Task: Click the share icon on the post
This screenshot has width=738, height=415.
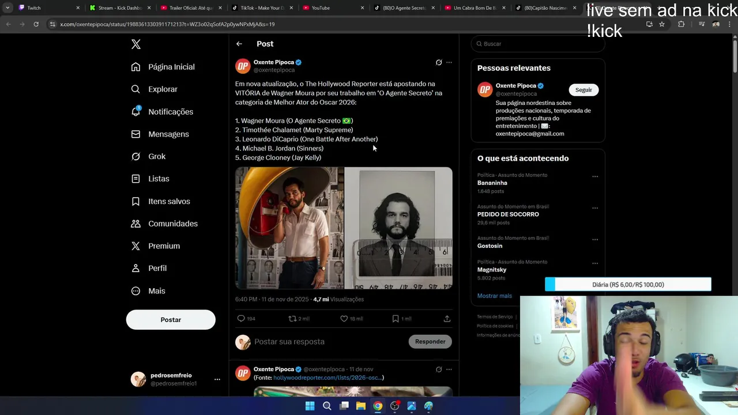Action: [x=447, y=319]
